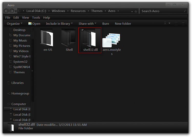192x137 pixels.
Task: Expand arrow after Resources in breadcrumb
Action: (88, 11)
